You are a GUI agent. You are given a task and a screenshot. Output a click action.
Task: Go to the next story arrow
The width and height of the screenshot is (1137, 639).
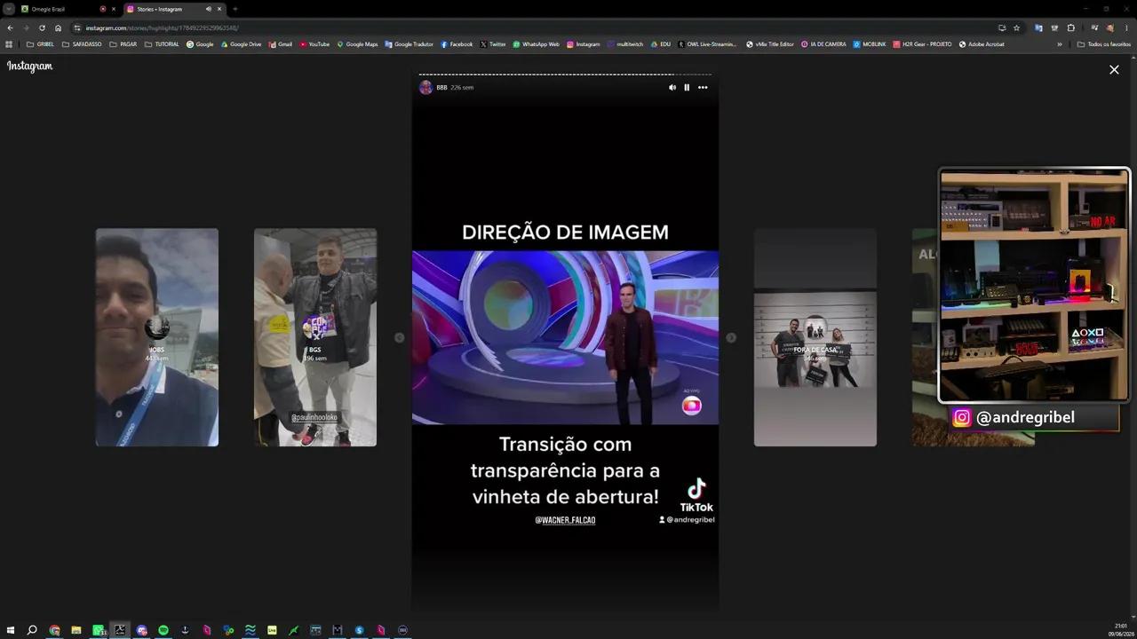pos(731,337)
